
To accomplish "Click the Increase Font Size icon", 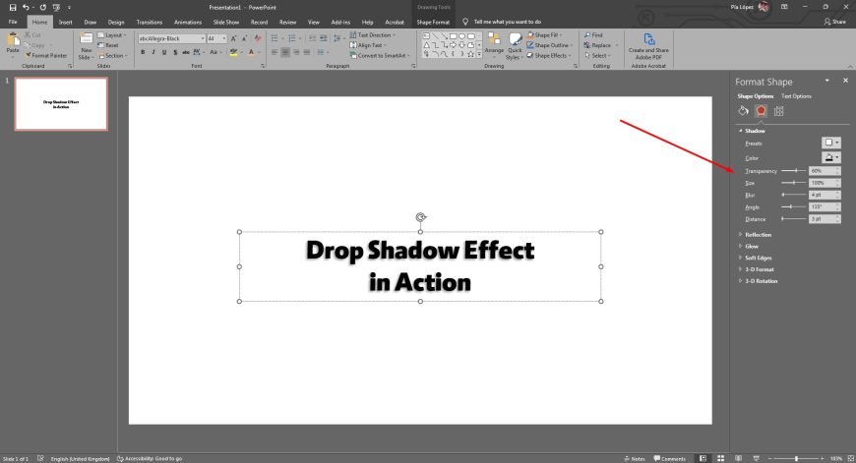I will click(x=233, y=38).
